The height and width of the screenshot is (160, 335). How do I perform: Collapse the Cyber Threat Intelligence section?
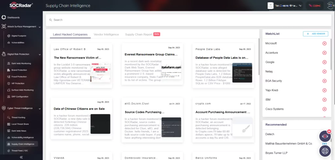click(x=40, y=109)
